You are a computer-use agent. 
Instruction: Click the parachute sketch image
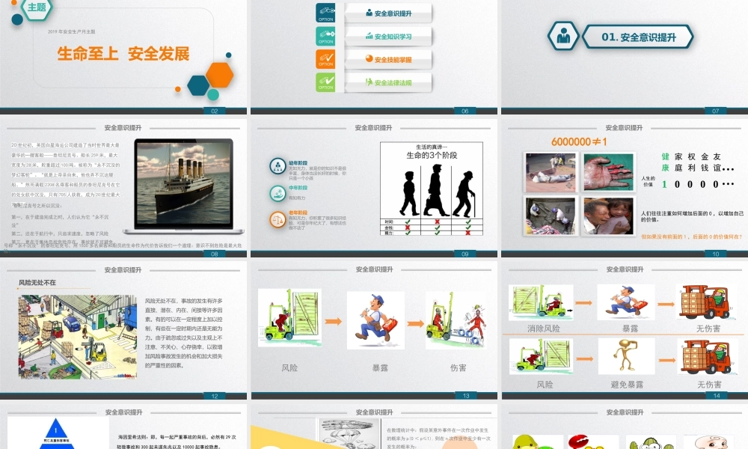tap(349, 434)
